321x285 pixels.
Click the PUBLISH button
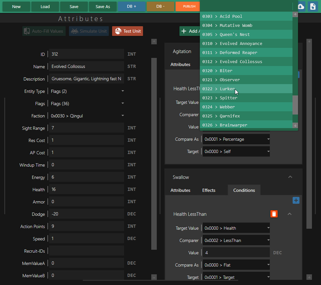(x=188, y=6)
